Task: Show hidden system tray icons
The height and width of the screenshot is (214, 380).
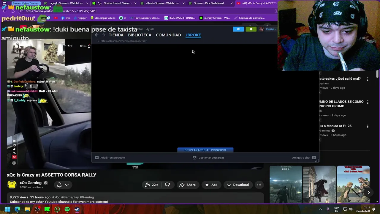Action: click(x=320, y=209)
